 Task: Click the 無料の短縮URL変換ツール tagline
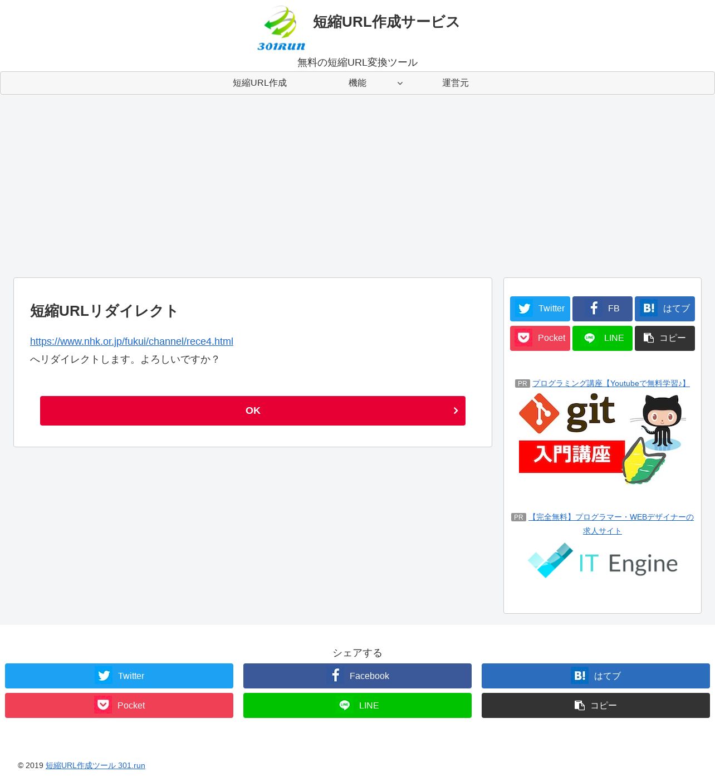pyautogui.click(x=357, y=62)
